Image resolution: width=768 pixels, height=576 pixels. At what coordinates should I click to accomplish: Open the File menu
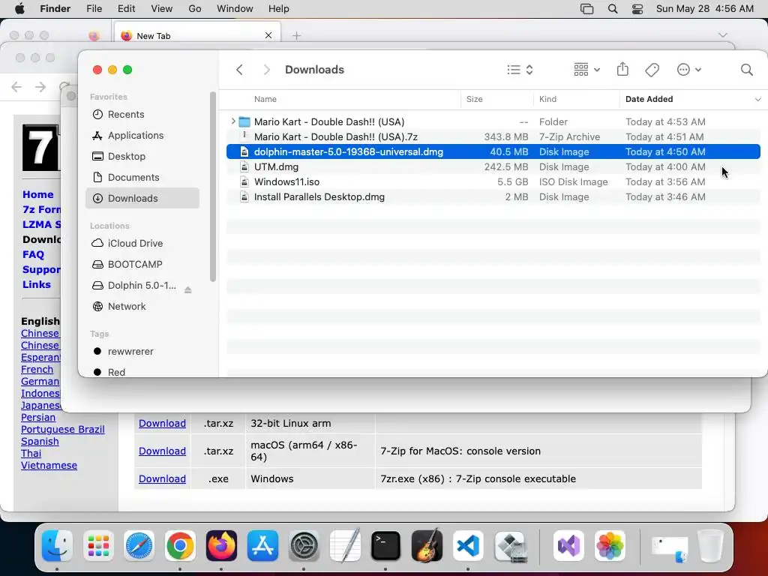click(94, 9)
